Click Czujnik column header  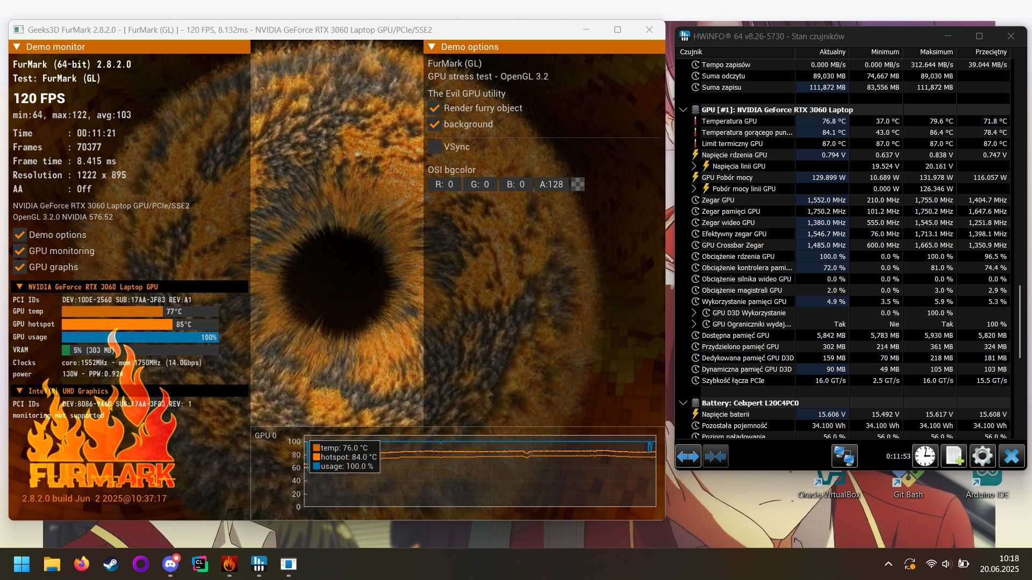point(736,52)
